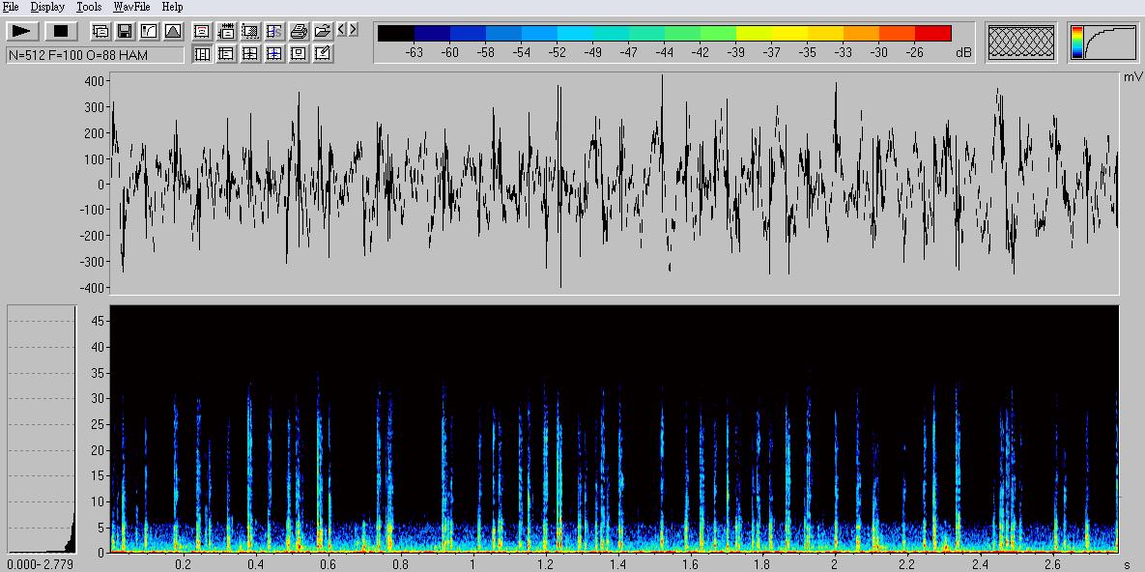Open the Display menu

tap(47, 7)
